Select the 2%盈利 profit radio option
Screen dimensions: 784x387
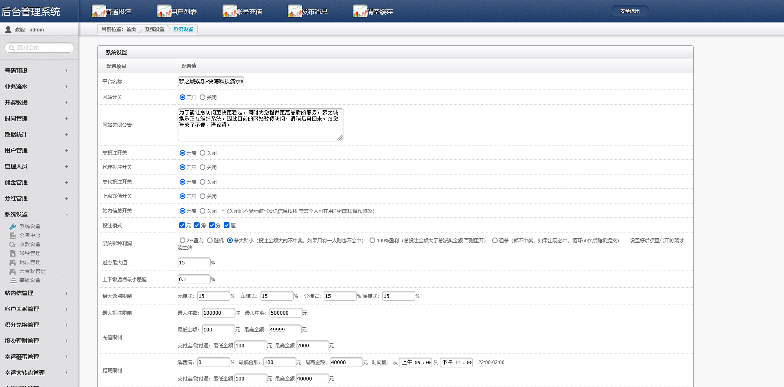click(183, 240)
